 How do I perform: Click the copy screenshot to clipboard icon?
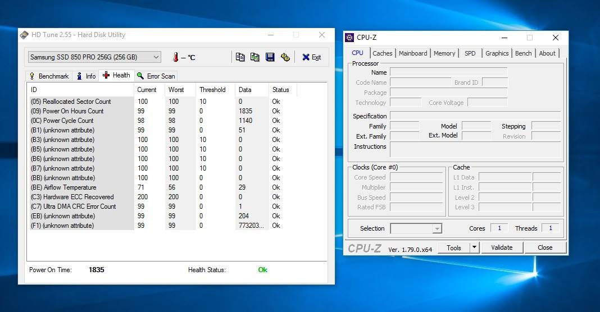tap(255, 57)
